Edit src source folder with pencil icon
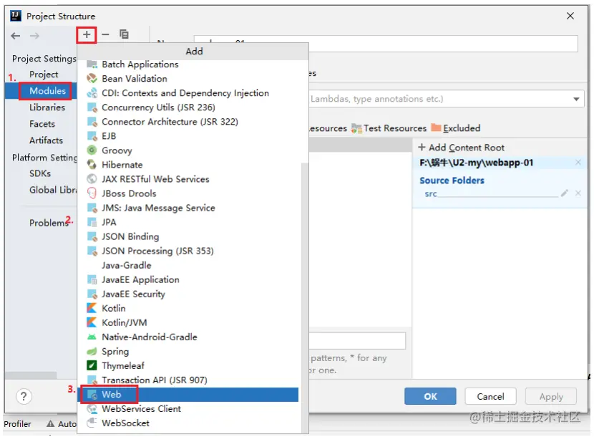Screen dimensions: 594x437 click(565, 193)
